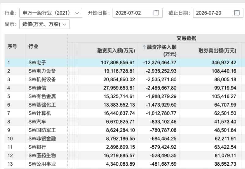Select the SW银行 row
Viewport: 245px width, 169px height.
pyautogui.click(x=125, y=147)
